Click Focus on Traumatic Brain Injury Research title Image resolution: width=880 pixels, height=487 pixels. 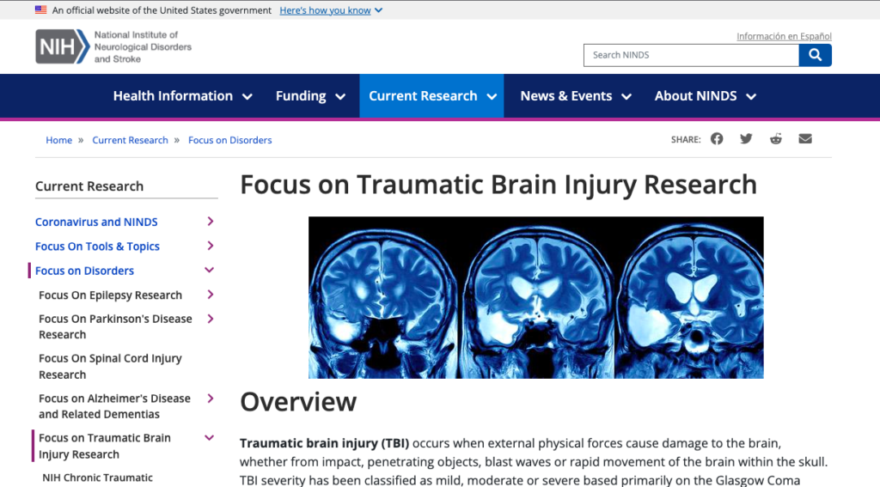498,185
